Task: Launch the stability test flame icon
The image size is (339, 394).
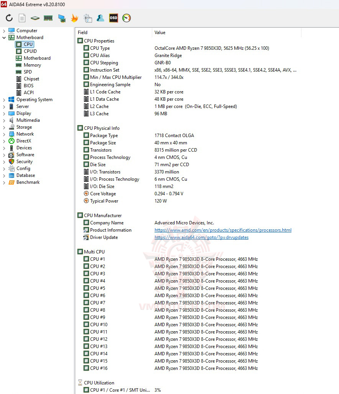Action: coord(74,18)
